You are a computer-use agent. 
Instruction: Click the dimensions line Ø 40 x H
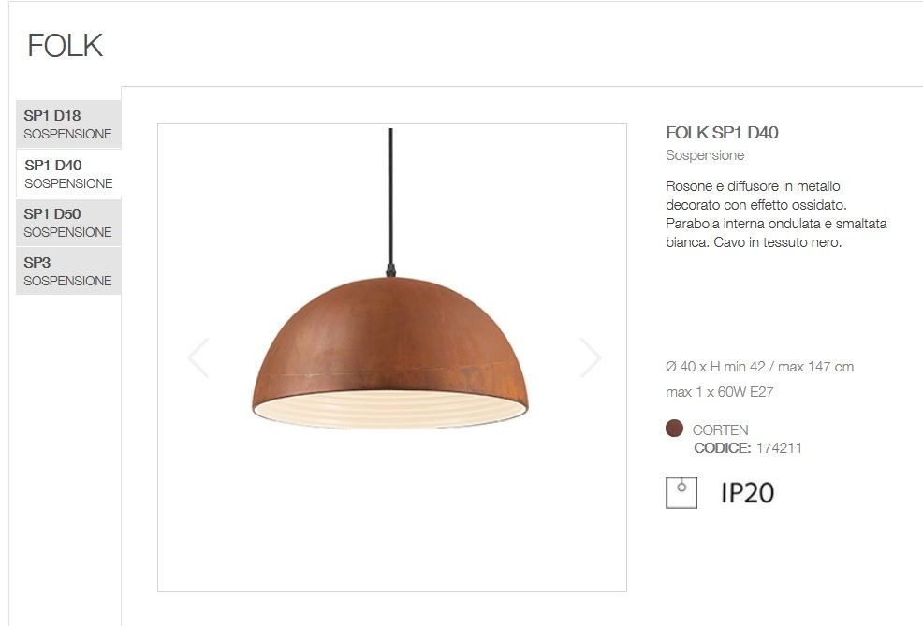[759, 367]
